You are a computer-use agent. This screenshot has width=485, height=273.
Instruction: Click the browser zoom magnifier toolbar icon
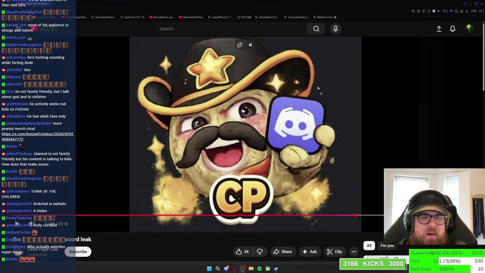(413, 11)
